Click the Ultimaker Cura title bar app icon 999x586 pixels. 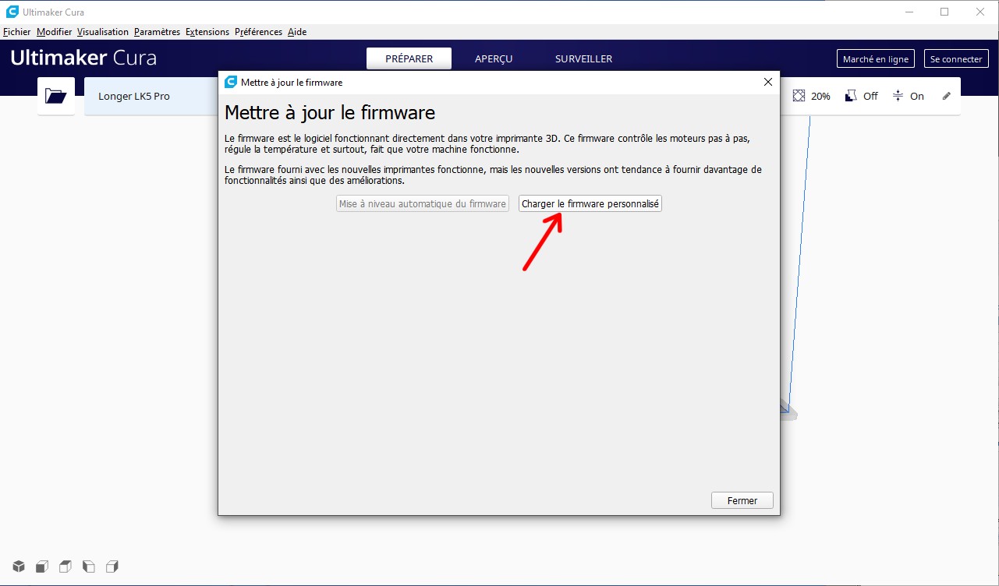click(12, 12)
